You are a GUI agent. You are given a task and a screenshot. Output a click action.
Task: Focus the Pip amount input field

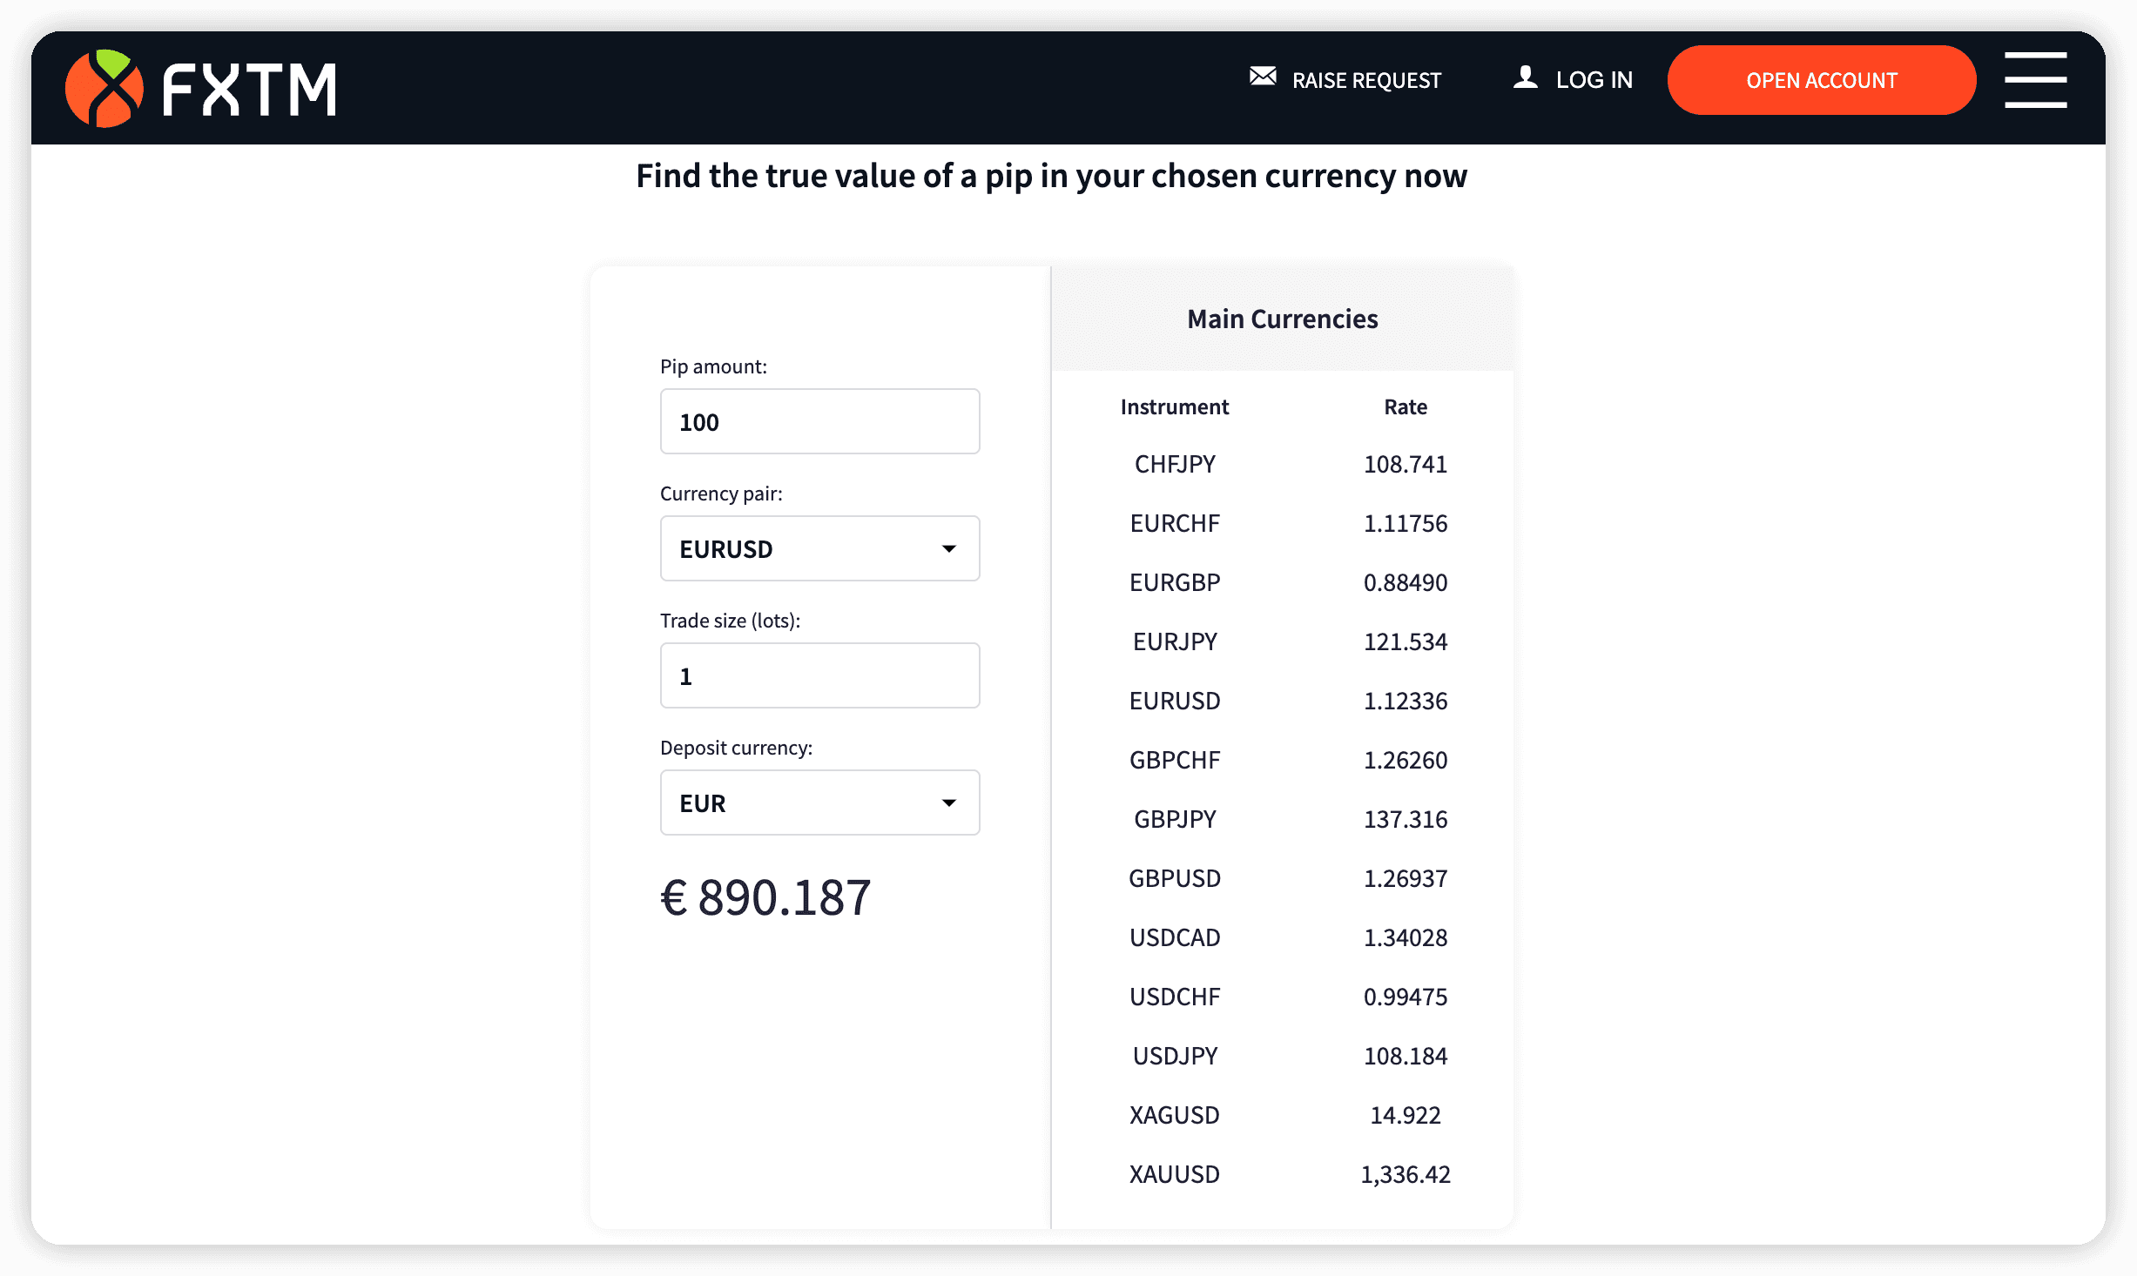pos(819,421)
